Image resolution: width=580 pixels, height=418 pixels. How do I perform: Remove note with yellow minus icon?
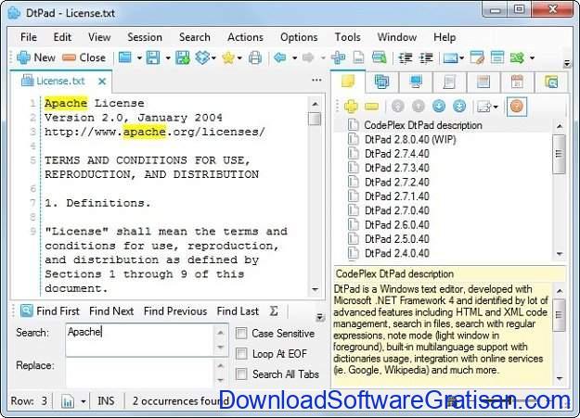click(371, 107)
